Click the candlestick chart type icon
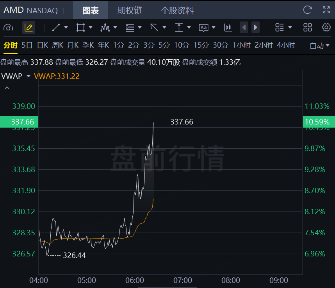The image size is (335, 288). [228, 28]
